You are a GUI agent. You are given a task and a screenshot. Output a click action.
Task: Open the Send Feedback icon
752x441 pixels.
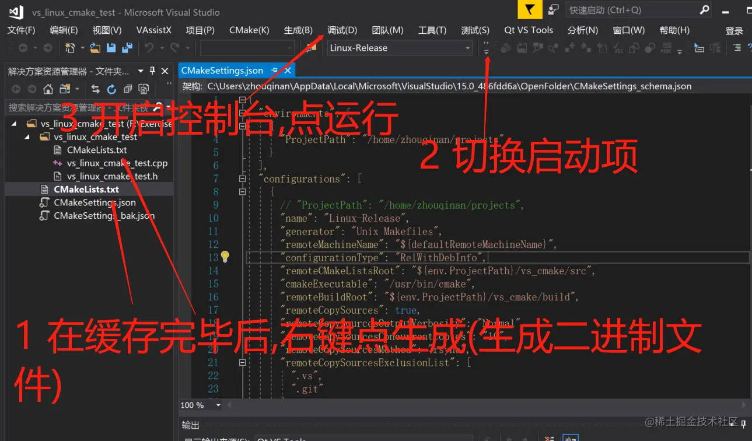pyautogui.click(x=553, y=10)
